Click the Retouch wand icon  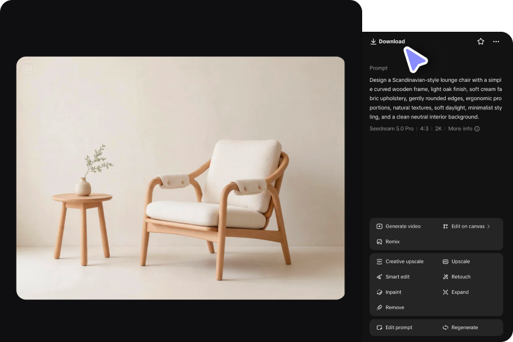click(445, 277)
